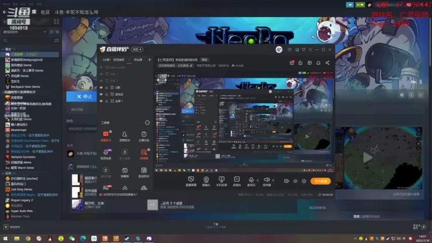Switch Steam library to grid view icon
The height and width of the screenshot is (243, 432).
[57, 22]
